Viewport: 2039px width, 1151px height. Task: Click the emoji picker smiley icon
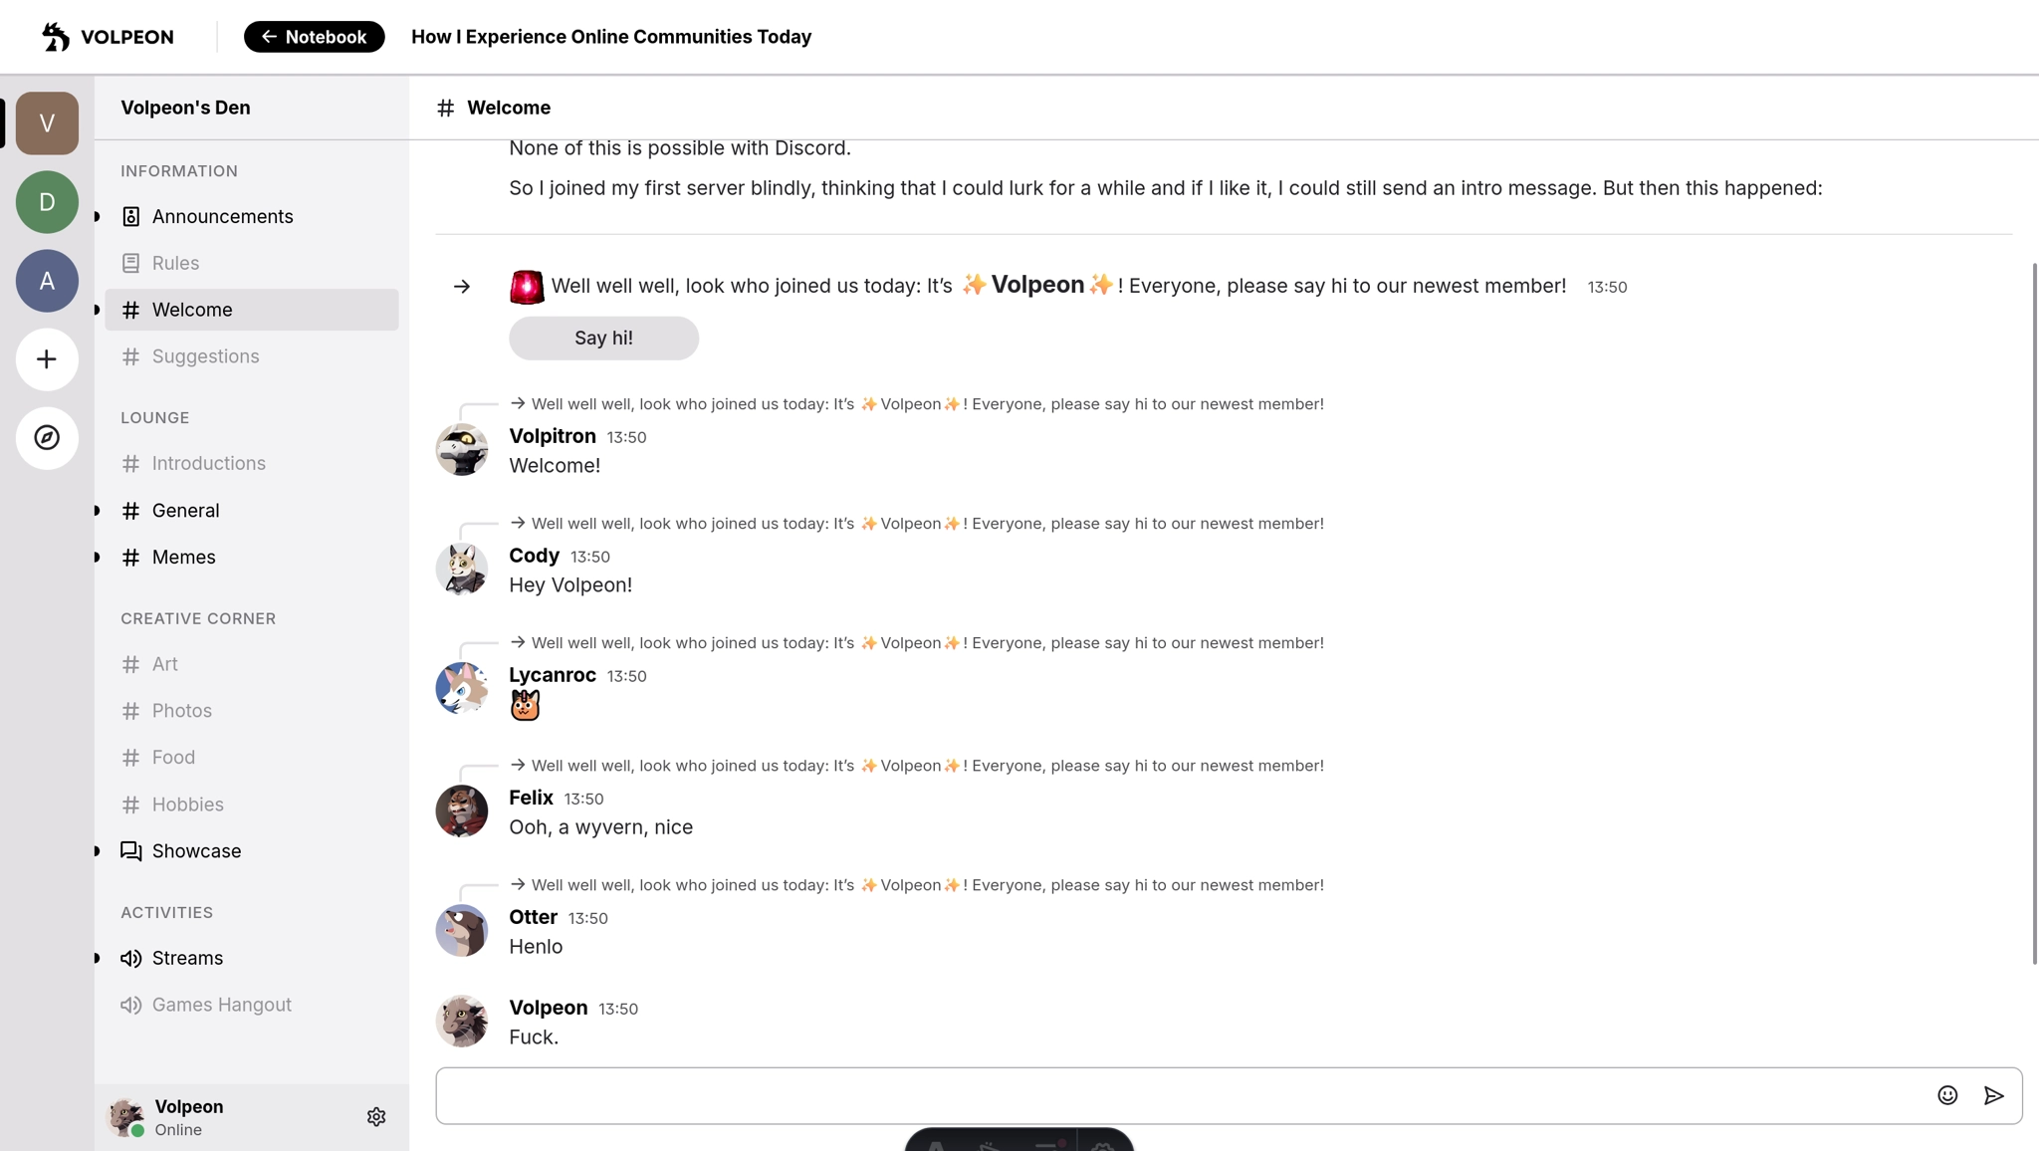(1947, 1095)
